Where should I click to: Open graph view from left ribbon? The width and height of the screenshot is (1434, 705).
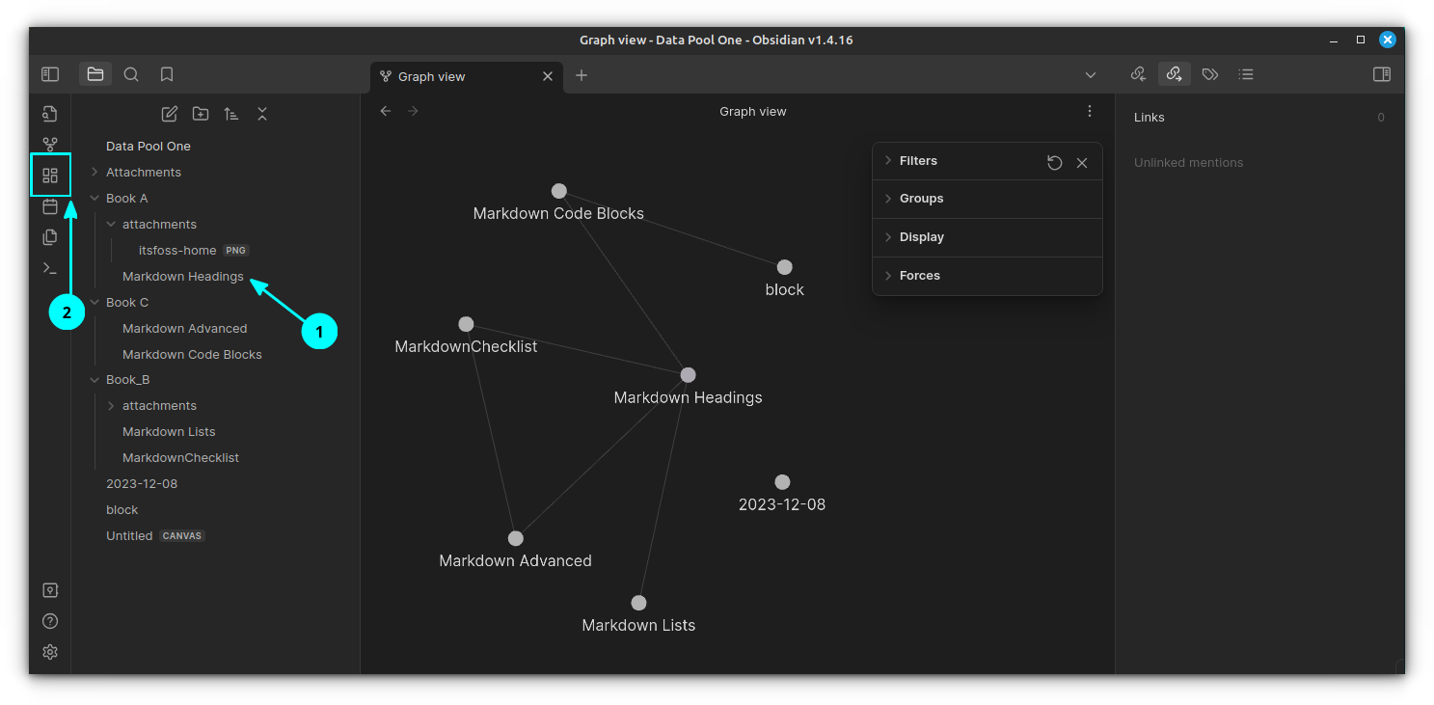tap(50, 146)
